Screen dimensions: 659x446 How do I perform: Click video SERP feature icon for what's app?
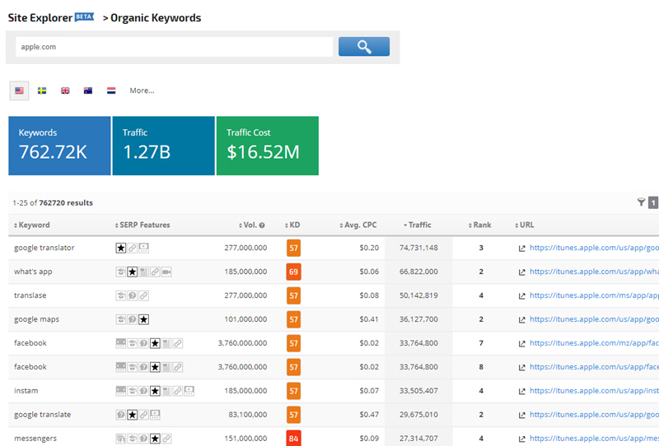166,272
